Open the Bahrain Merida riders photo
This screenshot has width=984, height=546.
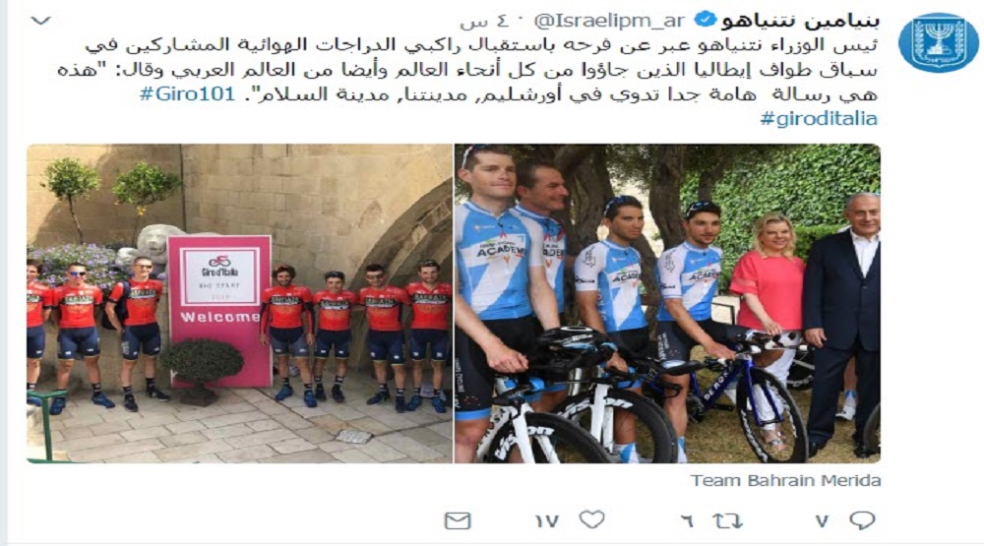coord(239,304)
